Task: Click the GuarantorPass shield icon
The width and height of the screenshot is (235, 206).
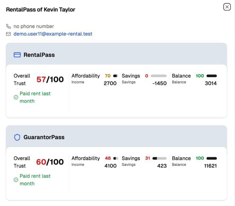Action: click(17, 137)
